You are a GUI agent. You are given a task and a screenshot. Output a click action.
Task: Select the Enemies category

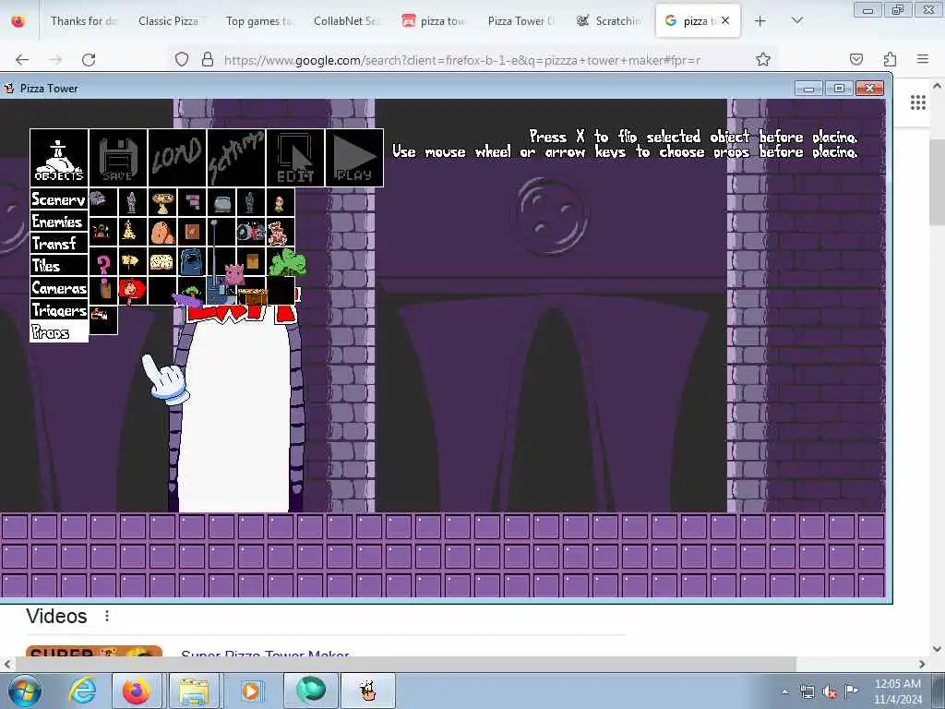tap(59, 222)
